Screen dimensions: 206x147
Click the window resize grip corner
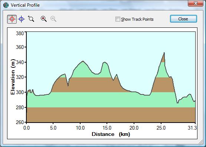click(x=201, y=142)
